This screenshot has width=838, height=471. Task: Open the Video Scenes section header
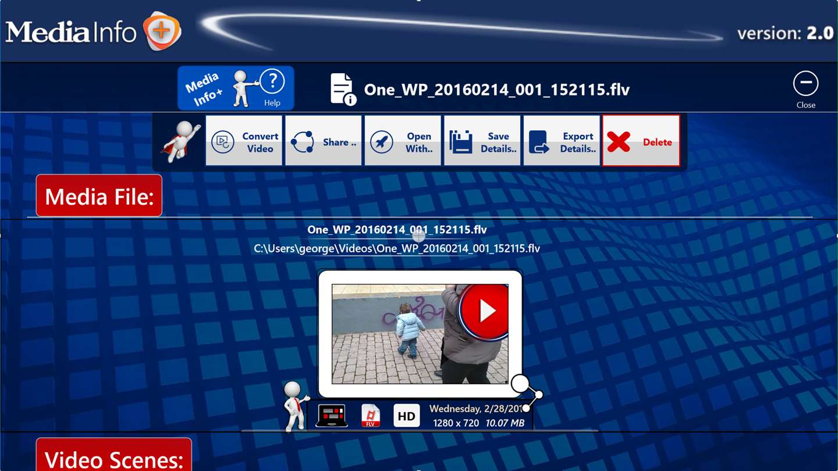tap(114, 455)
